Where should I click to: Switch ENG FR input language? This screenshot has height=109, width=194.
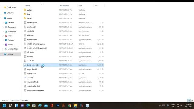point(173,105)
